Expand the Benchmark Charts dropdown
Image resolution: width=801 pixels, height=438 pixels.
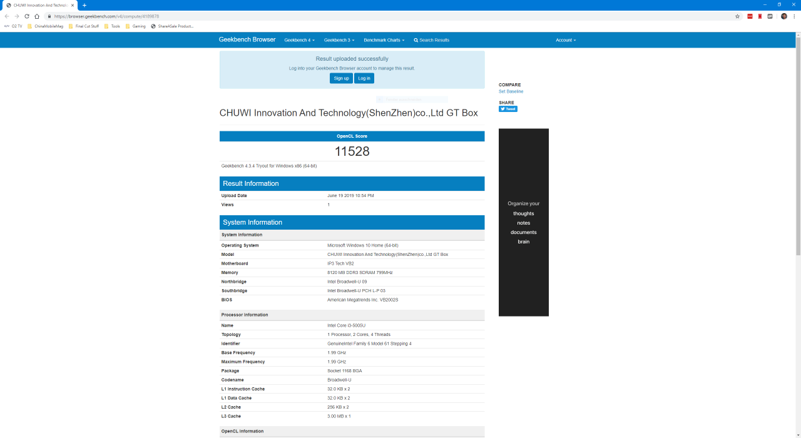pyautogui.click(x=384, y=40)
